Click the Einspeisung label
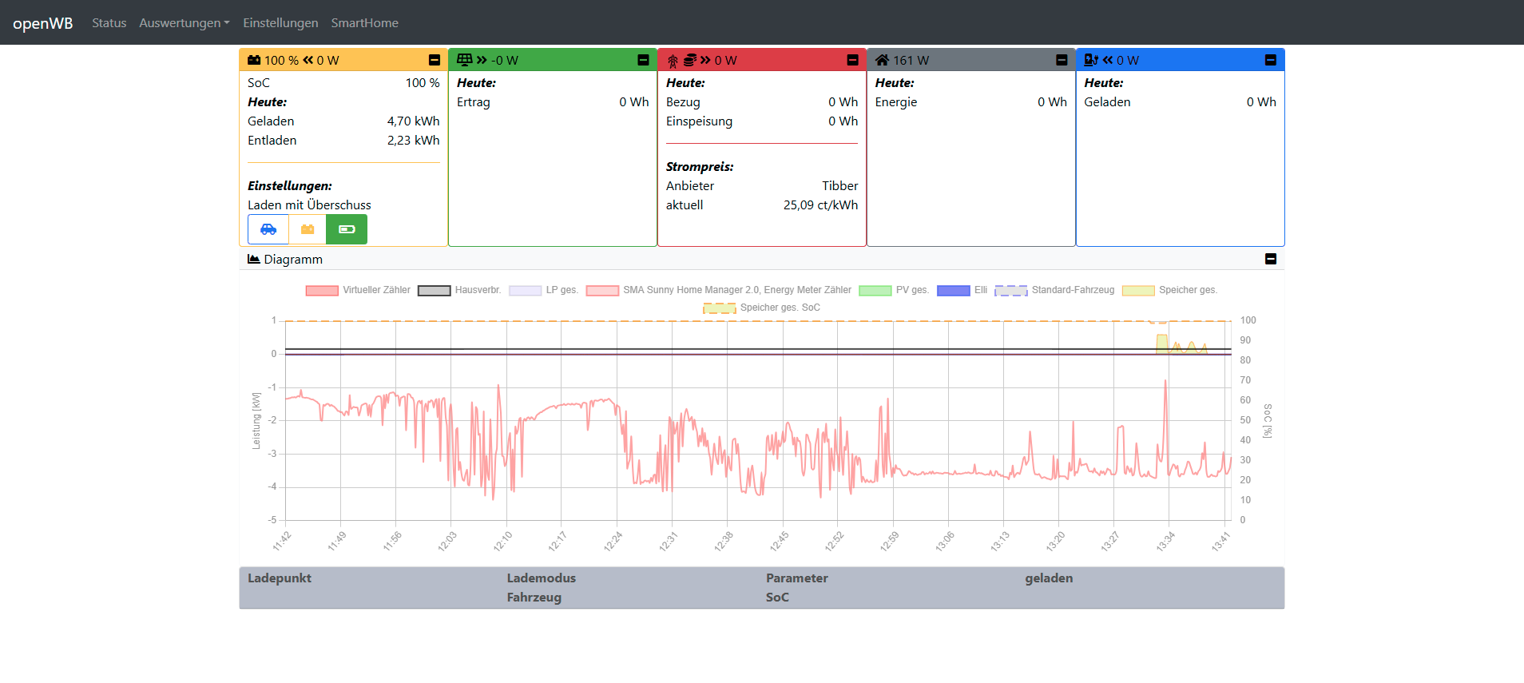This screenshot has width=1524, height=683. coord(699,121)
